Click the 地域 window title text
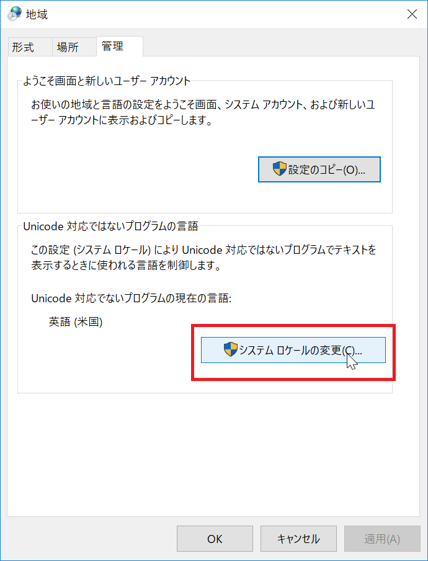Viewport: 428px width, 561px height. click(x=37, y=14)
